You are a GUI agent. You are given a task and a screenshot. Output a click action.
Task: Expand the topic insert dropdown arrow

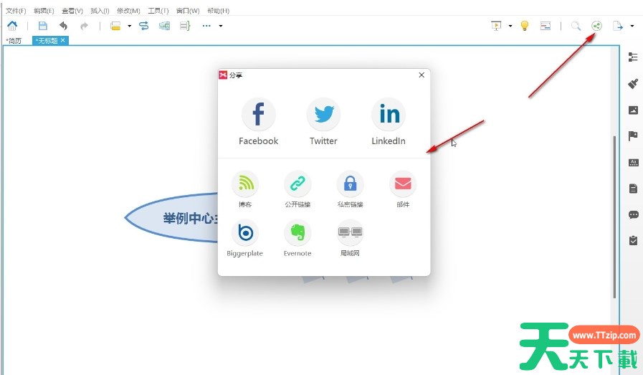click(x=130, y=27)
